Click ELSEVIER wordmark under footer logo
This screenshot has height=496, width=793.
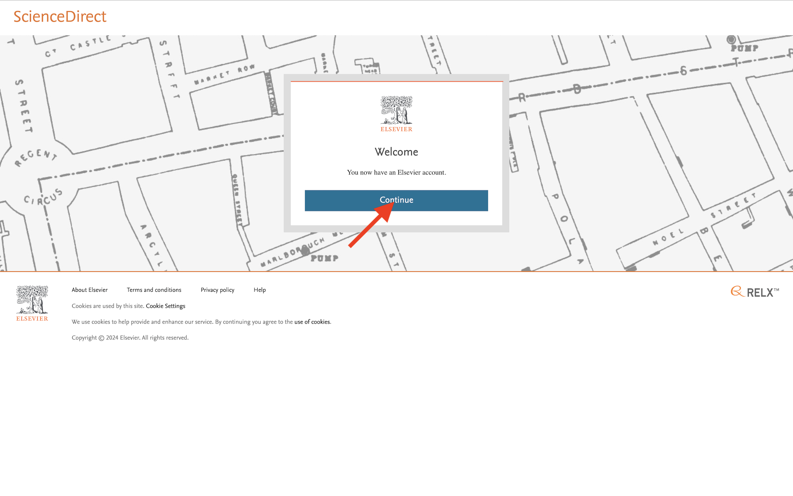pos(32,318)
